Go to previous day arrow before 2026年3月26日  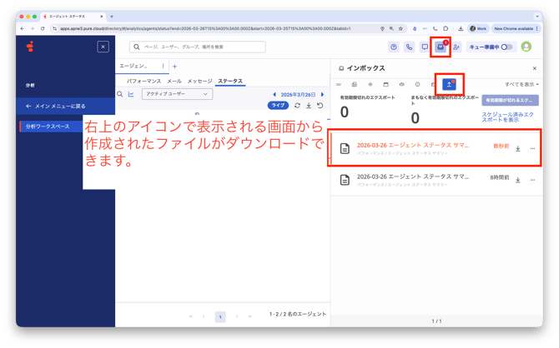pyautogui.click(x=274, y=95)
